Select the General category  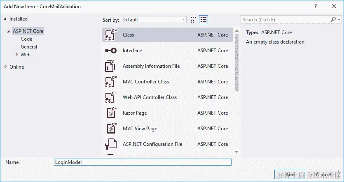click(29, 47)
